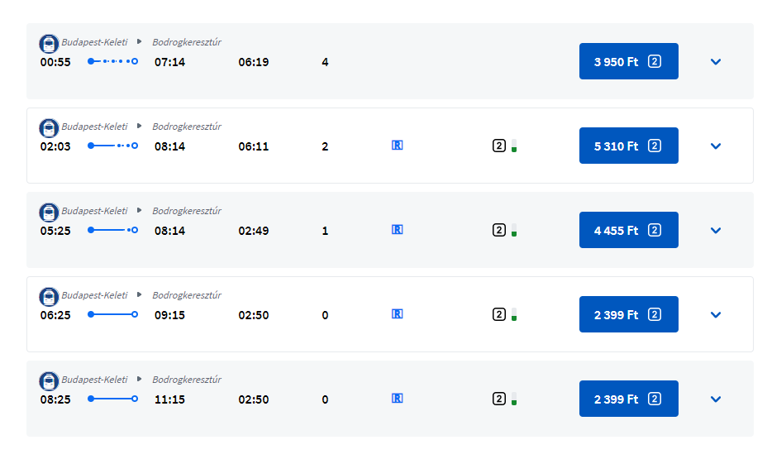Viewport: 767px width, 459px height.
Task: Expand the 08:25 journey details
Action: coord(716,399)
